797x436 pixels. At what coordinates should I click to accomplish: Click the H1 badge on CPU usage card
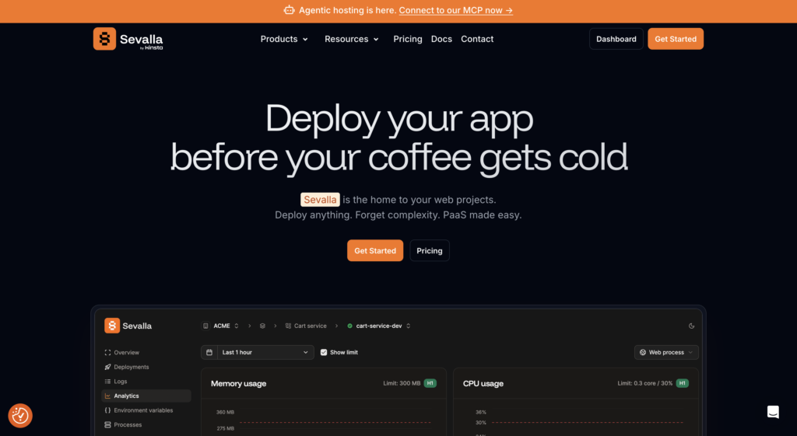[682, 383]
